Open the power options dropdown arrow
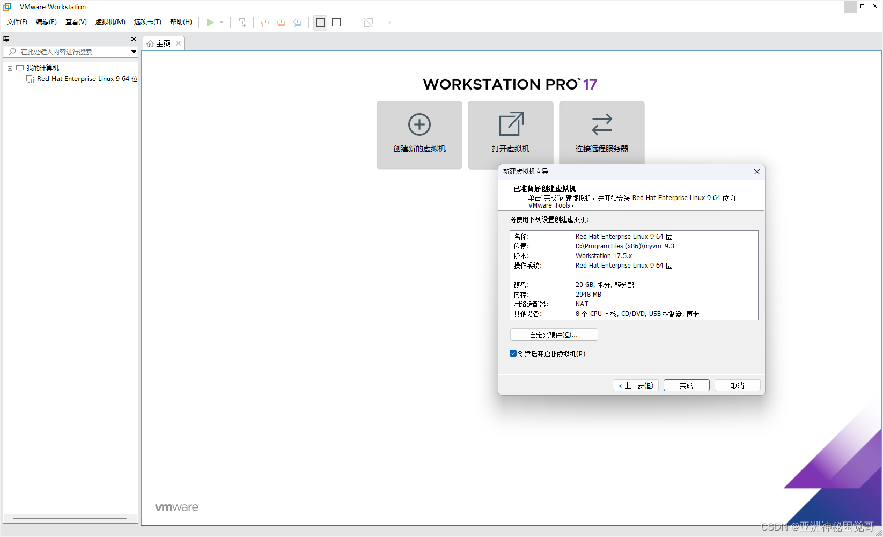The width and height of the screenshot is (883, 537). point(222,23)
